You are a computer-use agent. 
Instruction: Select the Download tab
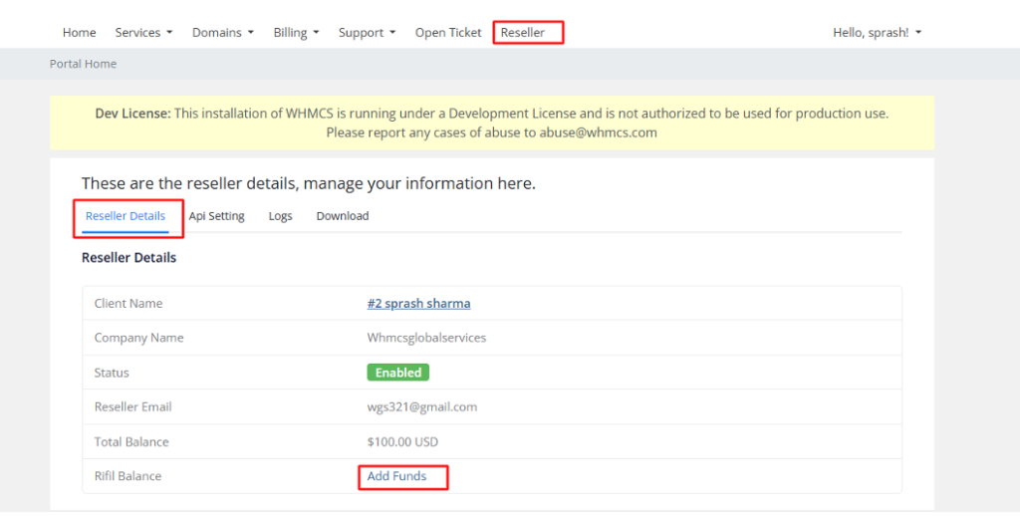pos(343,216)
